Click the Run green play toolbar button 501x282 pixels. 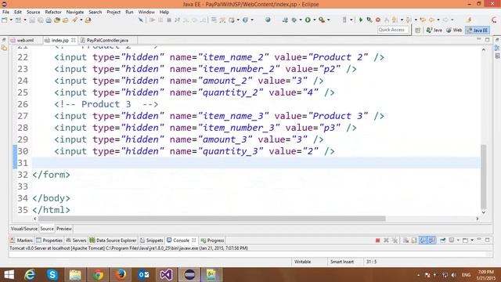[308, 20]
